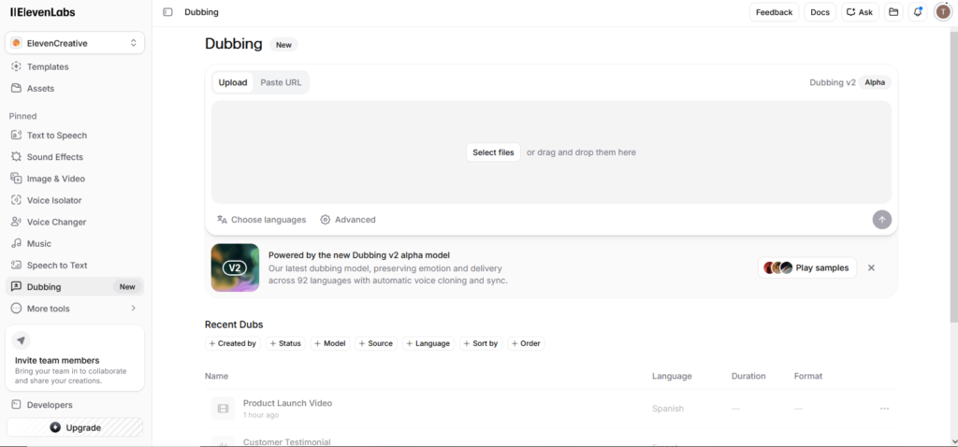Click the More tools ellipsis icon
958x447 pixels.
pyautogui.click(x=17, y=309)
